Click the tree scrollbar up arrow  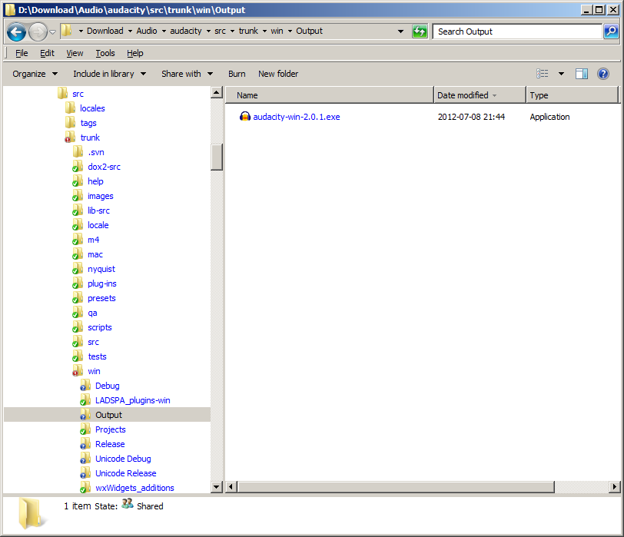click(217, 93)
